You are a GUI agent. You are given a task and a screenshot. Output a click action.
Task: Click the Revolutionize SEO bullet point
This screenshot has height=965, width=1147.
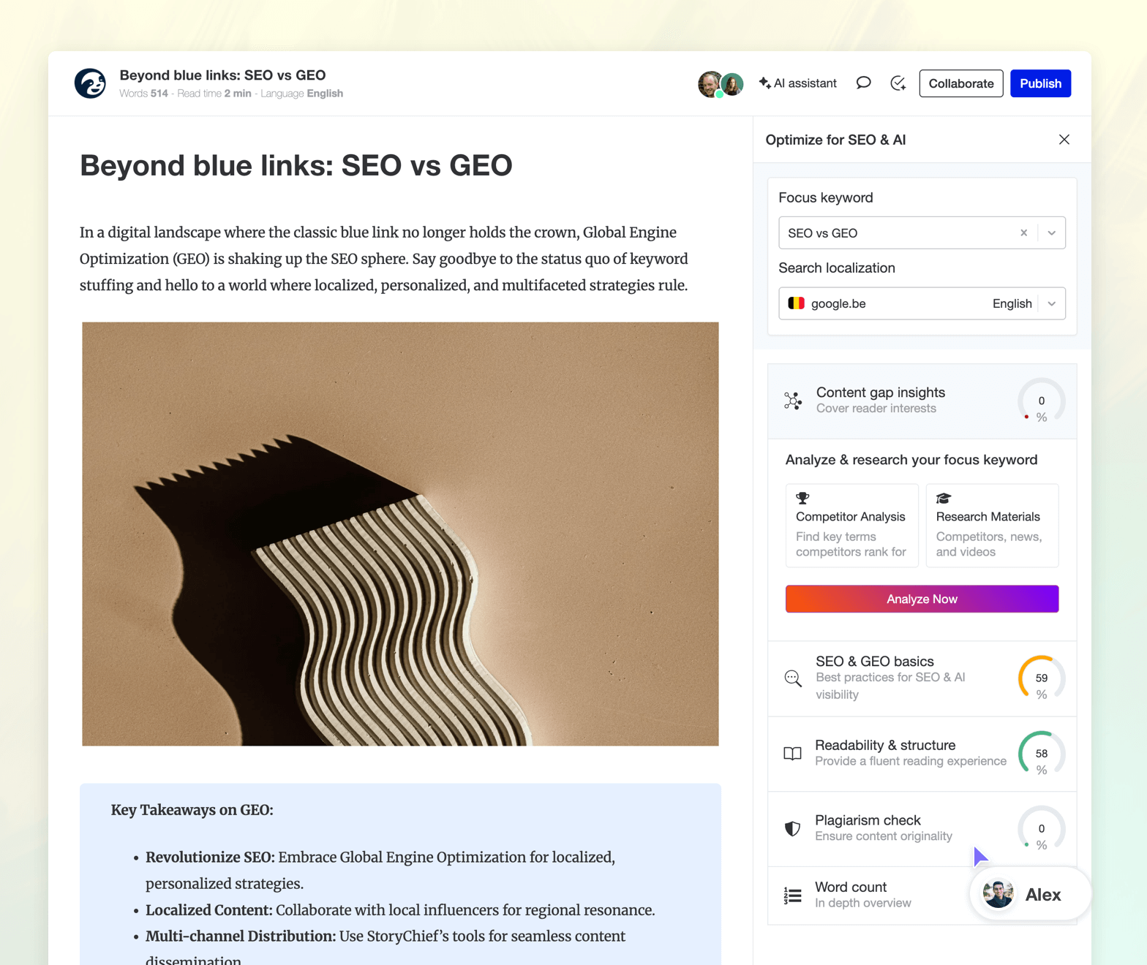(380, 870)
